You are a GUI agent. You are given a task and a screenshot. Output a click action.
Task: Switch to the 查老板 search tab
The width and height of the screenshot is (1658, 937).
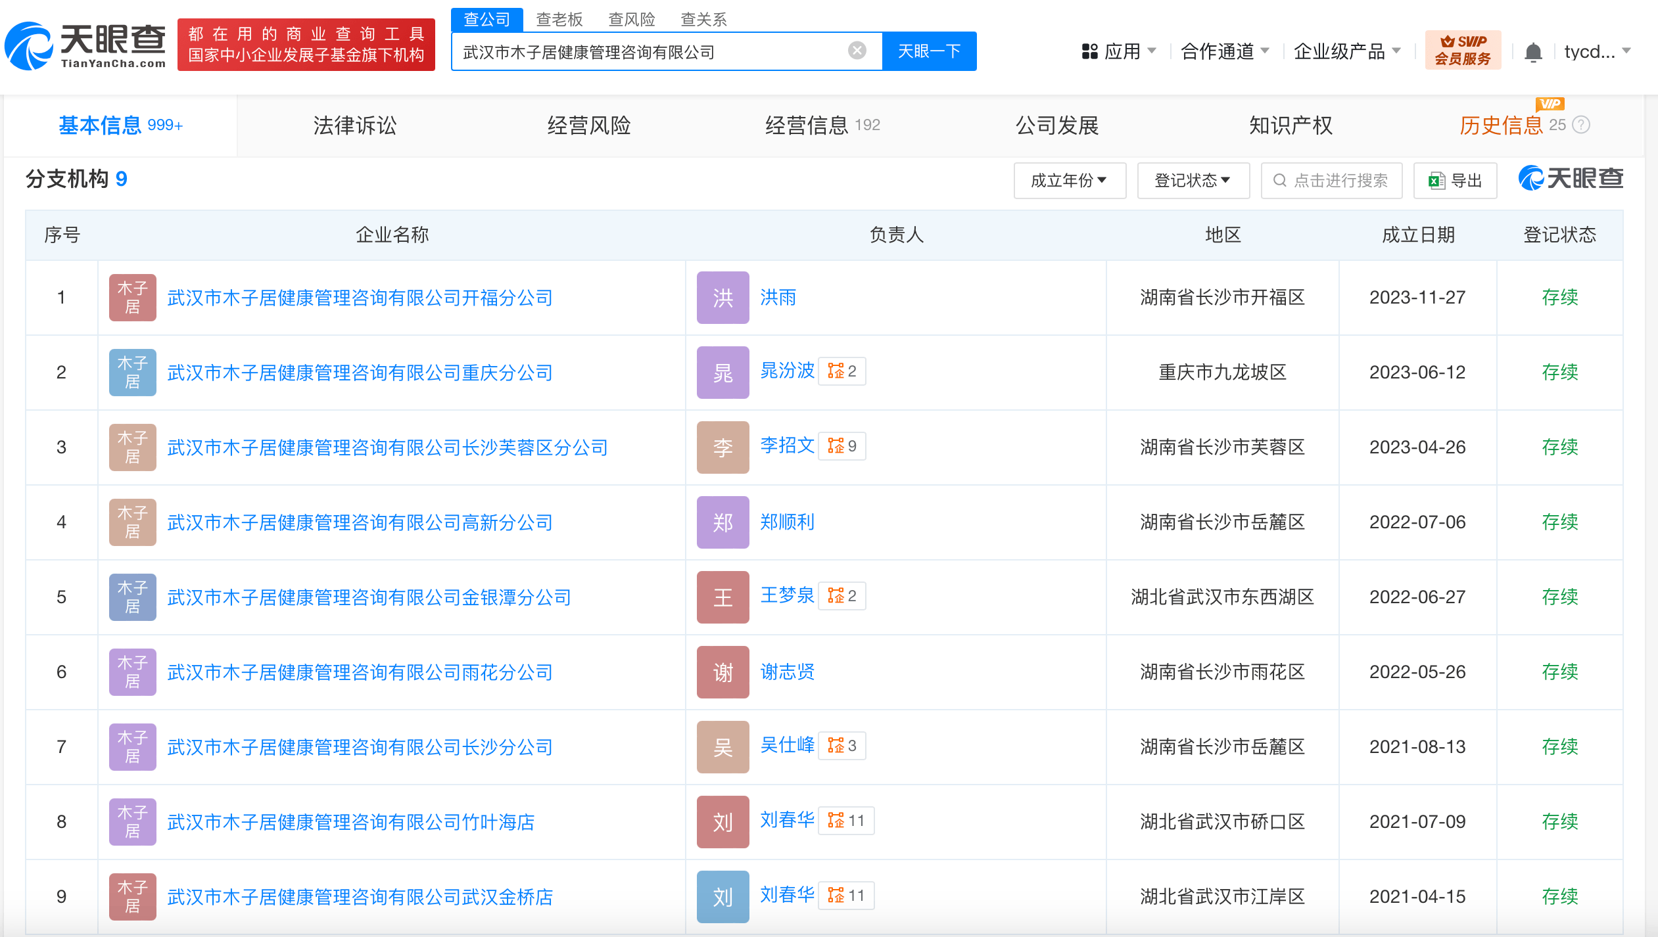557,19
